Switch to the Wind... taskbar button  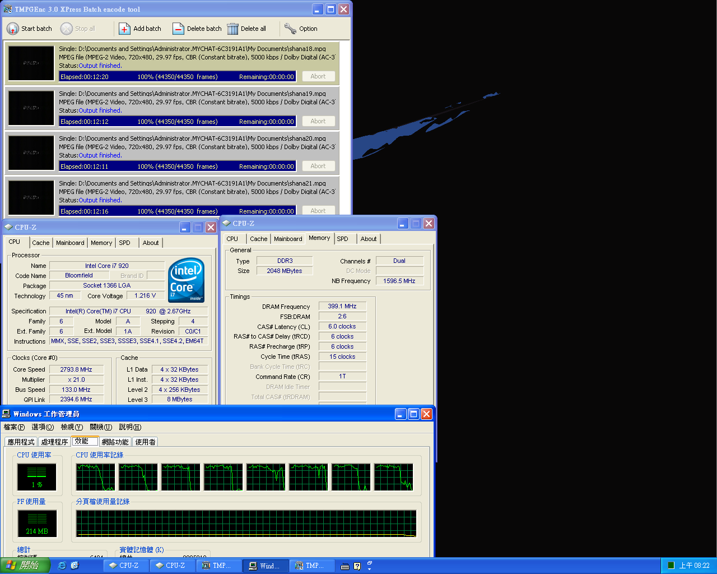click(x=265, y=566)
